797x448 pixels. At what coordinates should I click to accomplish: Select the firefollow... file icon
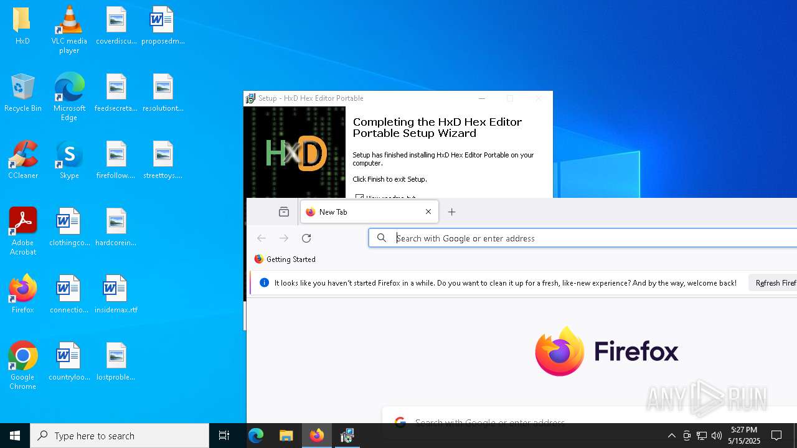pyautogui.click(x=116, y=160)
